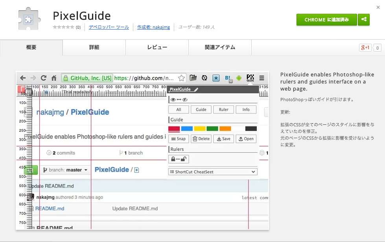This screenshot has height=242, width=385.
Task: Switch to the 詳細 tab
Action: [x=94, y=48]
